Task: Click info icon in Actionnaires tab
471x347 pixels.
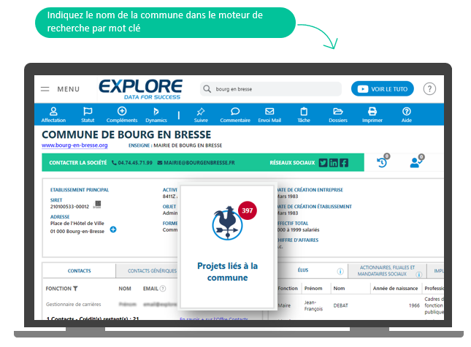Action: coord(418,274)
